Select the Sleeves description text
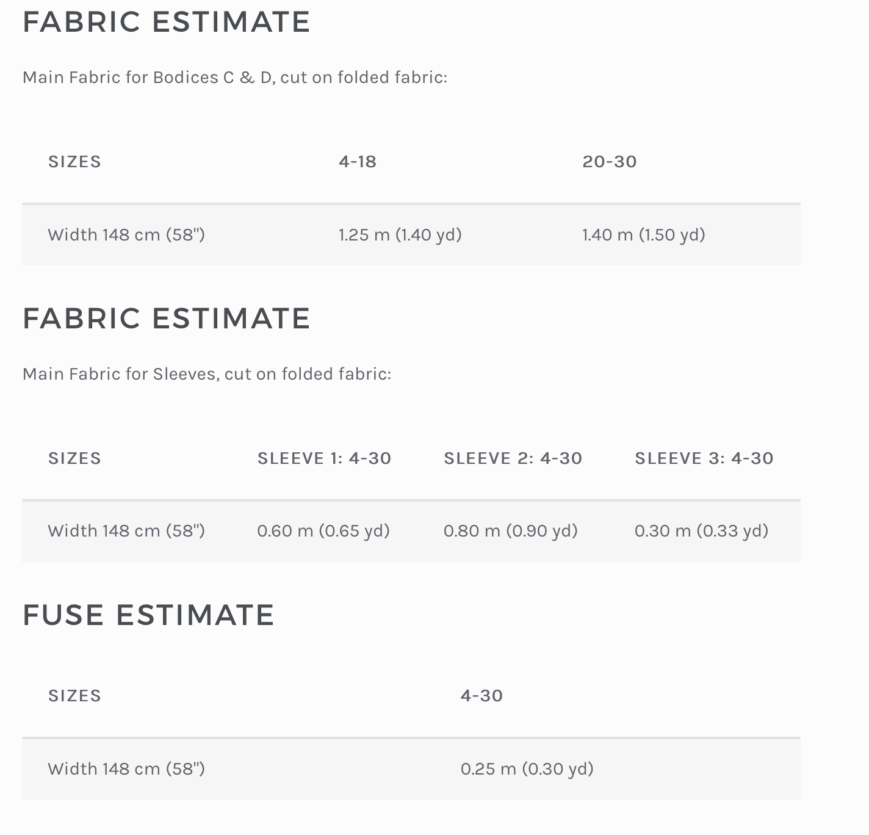 [207, 374]
